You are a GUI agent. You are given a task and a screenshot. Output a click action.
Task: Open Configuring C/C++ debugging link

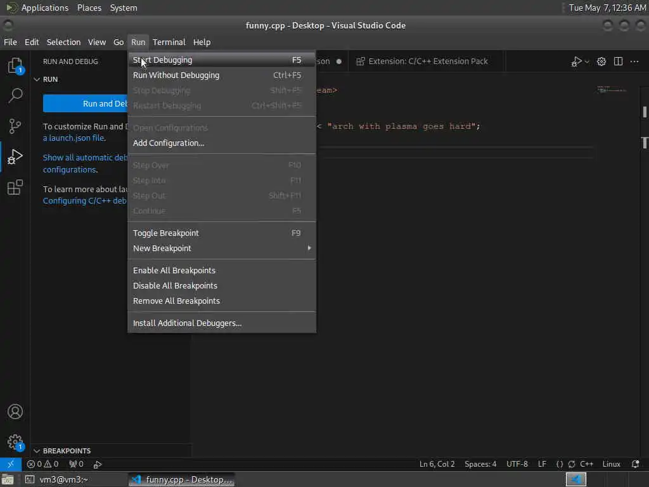(85, 200)
